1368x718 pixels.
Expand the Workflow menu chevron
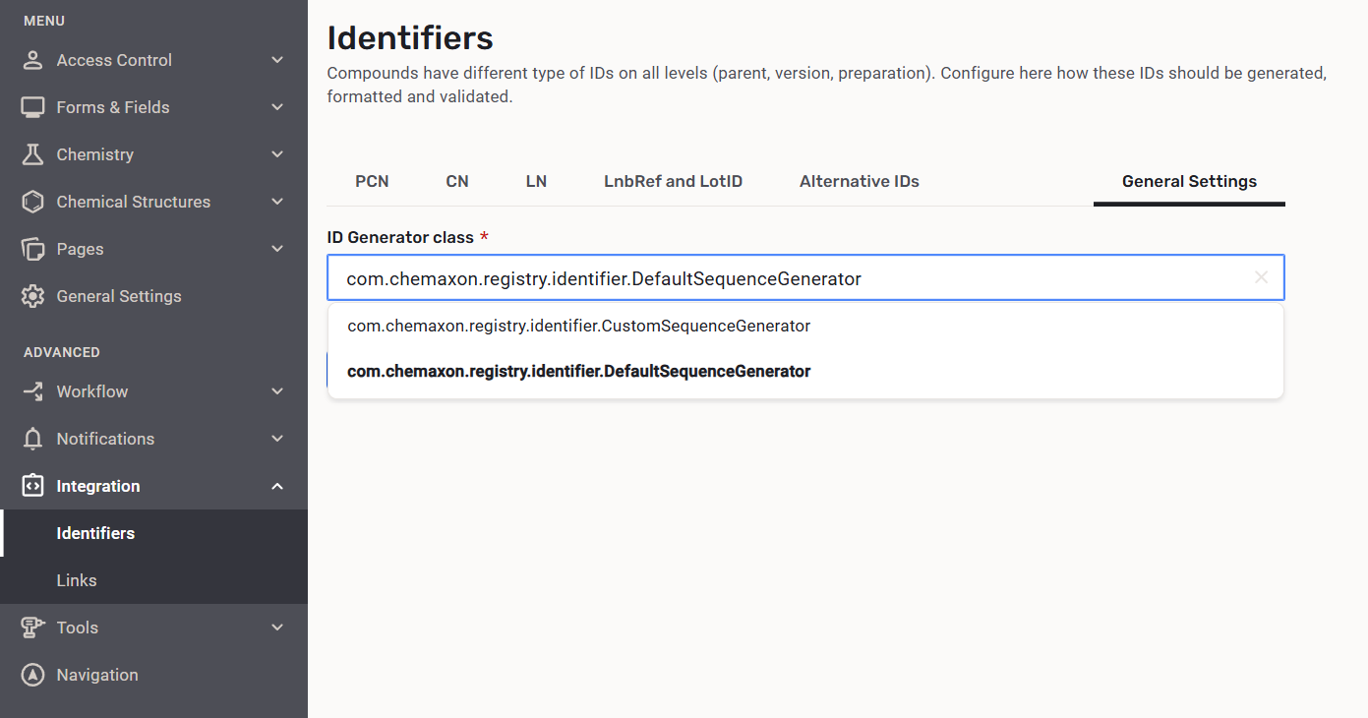[x=277, y=391]
